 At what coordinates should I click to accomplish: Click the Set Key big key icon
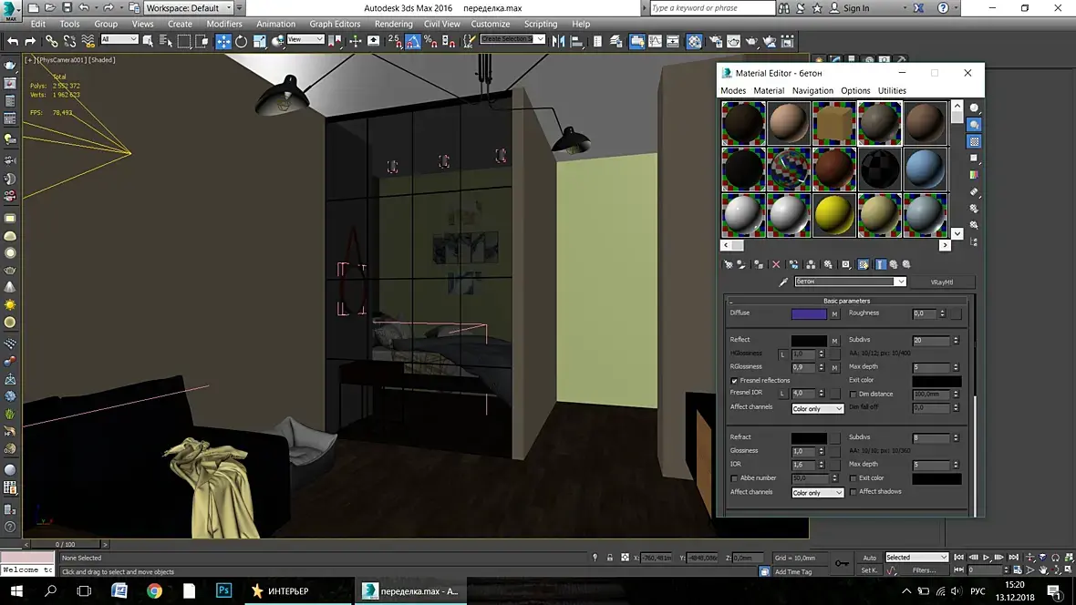click(x=842, y=563)
